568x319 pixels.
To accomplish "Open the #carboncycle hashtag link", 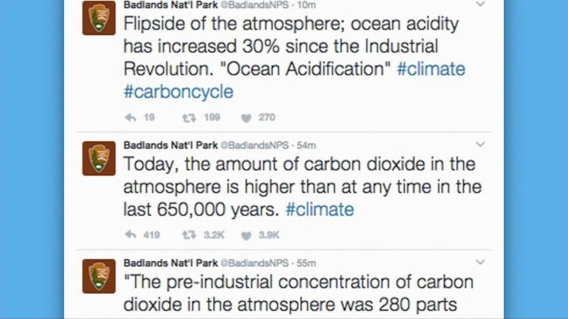I will click(178, 92).
